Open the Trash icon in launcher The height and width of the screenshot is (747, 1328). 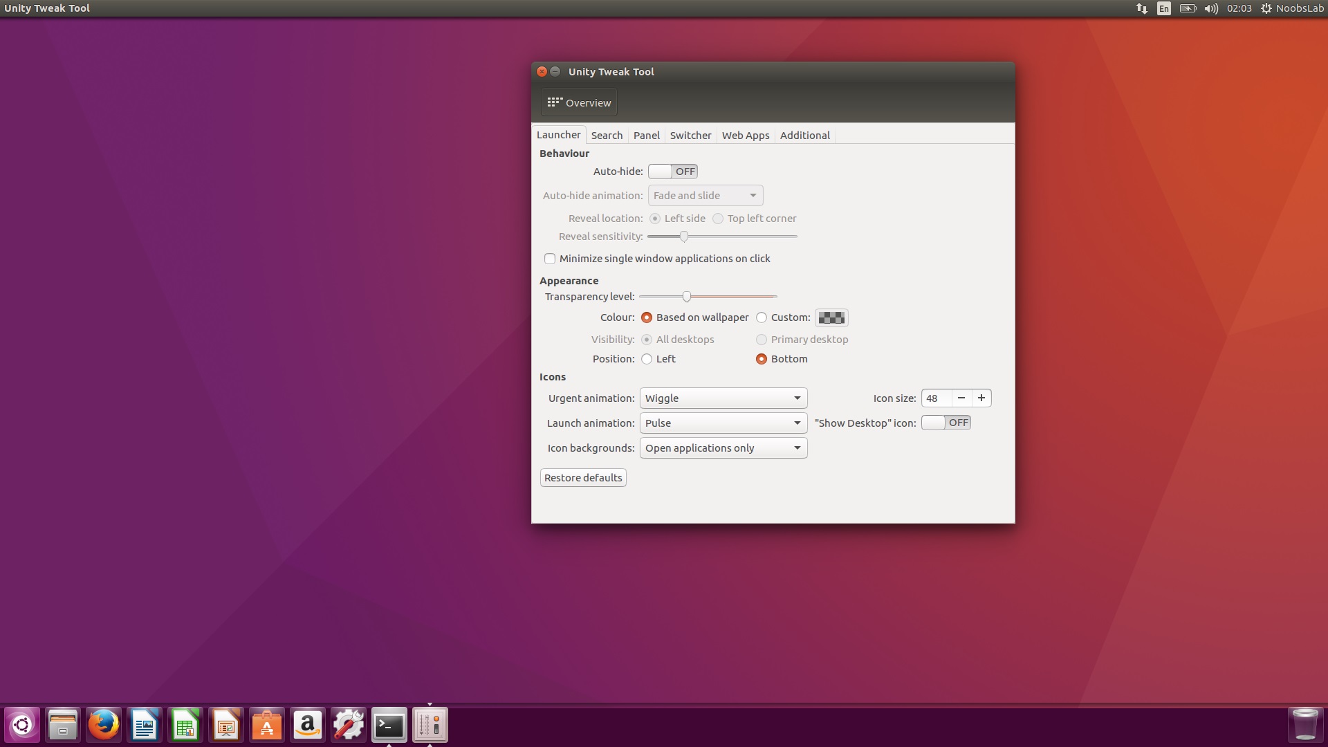(x=1305, y=725)
